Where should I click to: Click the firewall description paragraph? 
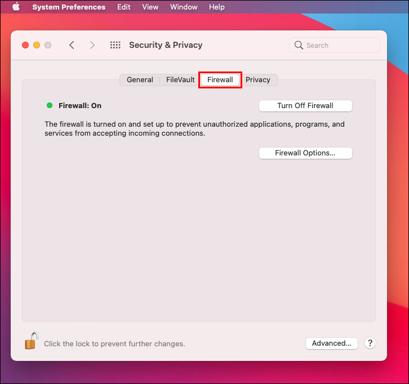194,129
